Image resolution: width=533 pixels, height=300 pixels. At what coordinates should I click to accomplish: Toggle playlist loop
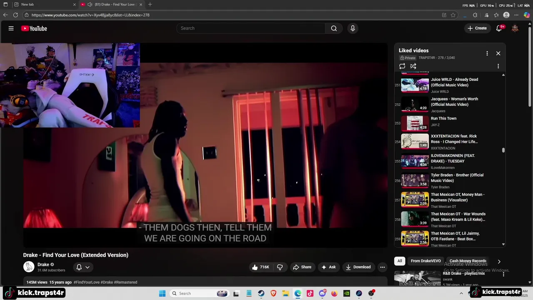pyautogui.click(x=402, y=66)
